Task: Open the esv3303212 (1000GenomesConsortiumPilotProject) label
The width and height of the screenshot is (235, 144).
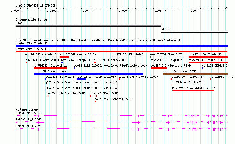Action: click(110, 66)
